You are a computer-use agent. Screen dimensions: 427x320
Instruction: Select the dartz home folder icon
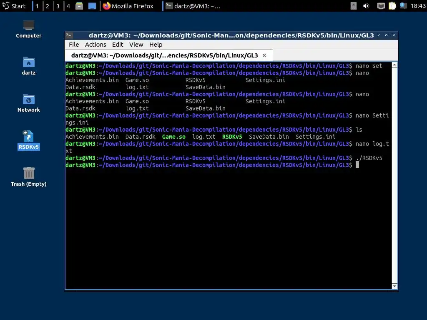coord(29,66)
